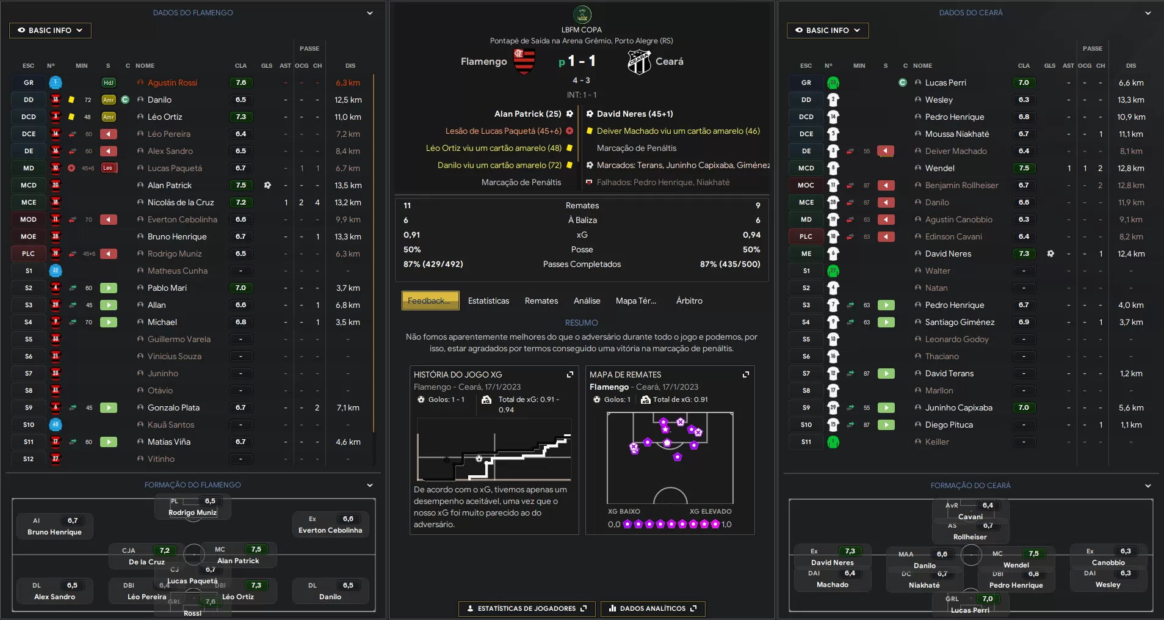This screenshot has width=1164, height=620.
Task: Click Pablo Marí's substituted-on green arrow
Action: tap(109, 288)
